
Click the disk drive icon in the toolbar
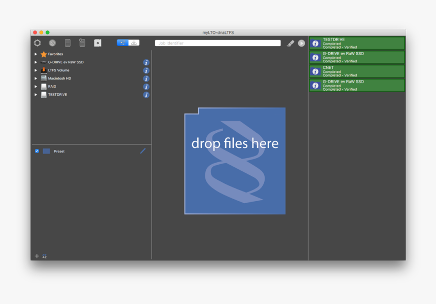[97, 43]
